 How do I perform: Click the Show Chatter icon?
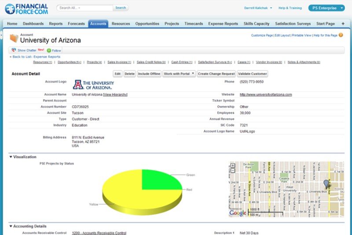14,50
